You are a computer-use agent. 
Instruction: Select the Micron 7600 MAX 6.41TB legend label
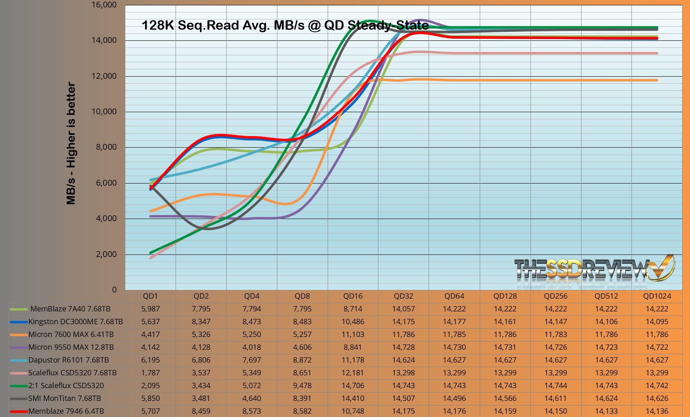(x=71, y=335)
